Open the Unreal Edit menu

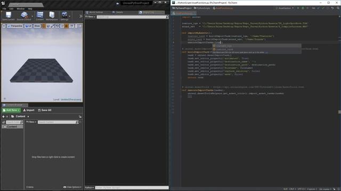11,8
